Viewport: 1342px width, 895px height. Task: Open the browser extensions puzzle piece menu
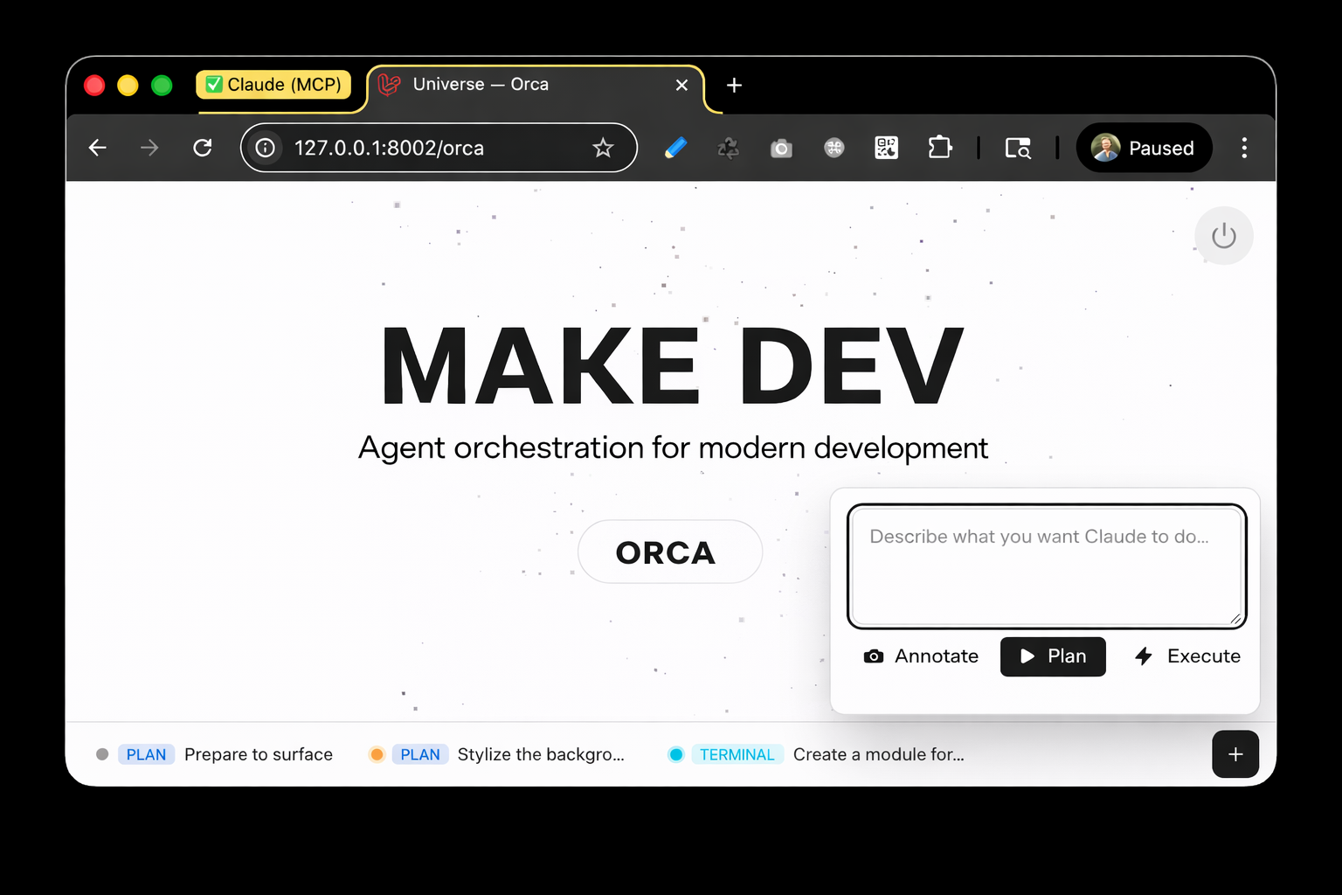pos(940,148)
